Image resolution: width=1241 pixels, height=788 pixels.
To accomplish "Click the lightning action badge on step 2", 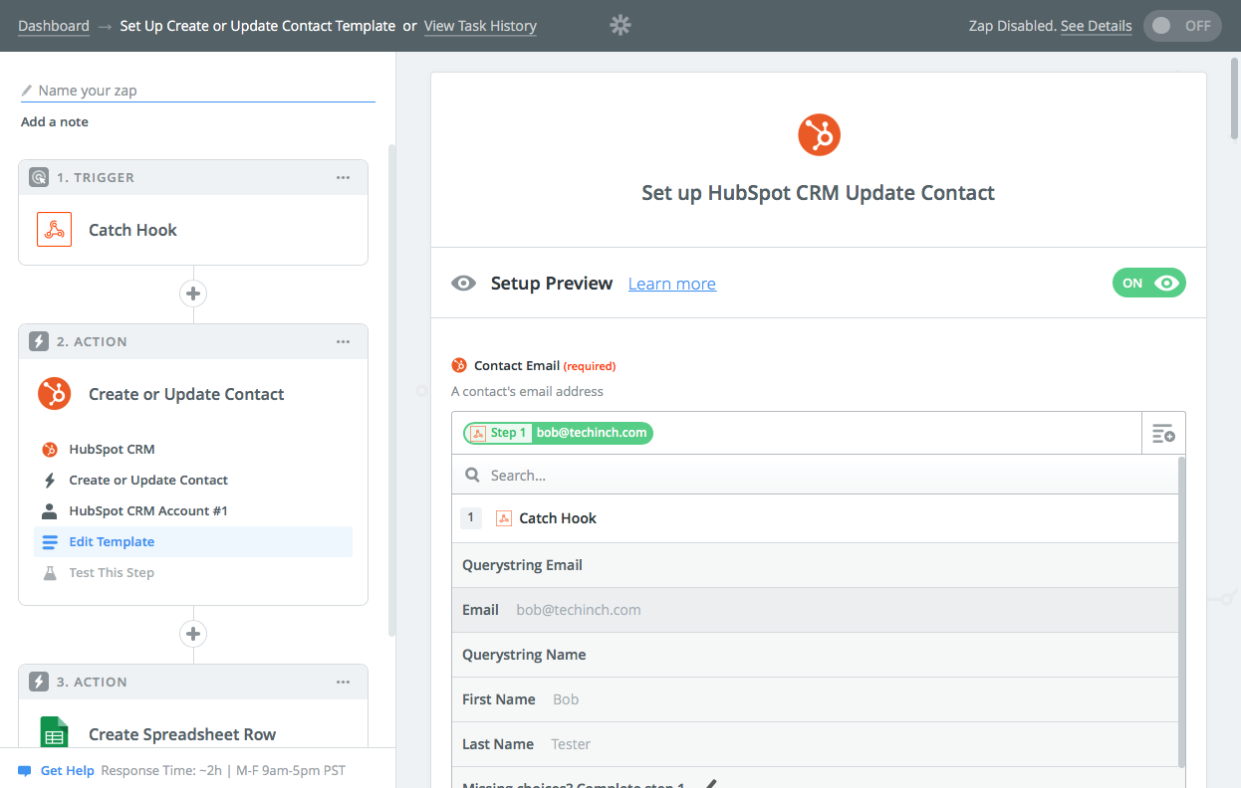I will (x=39, y=341).
